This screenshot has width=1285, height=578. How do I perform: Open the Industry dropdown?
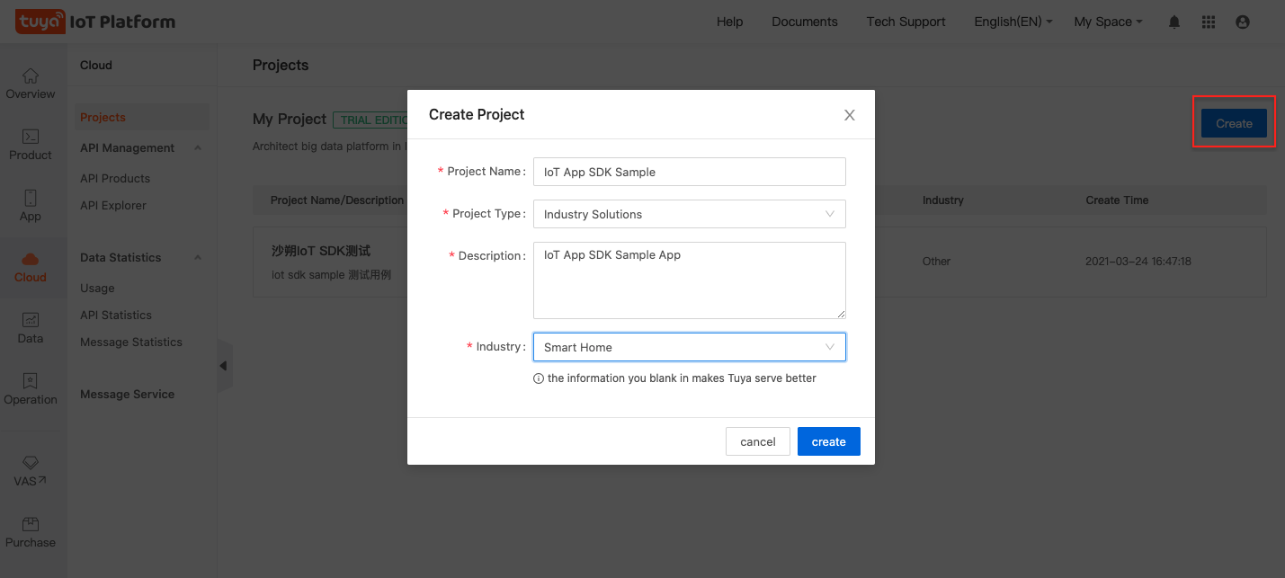tap(689, 347)
